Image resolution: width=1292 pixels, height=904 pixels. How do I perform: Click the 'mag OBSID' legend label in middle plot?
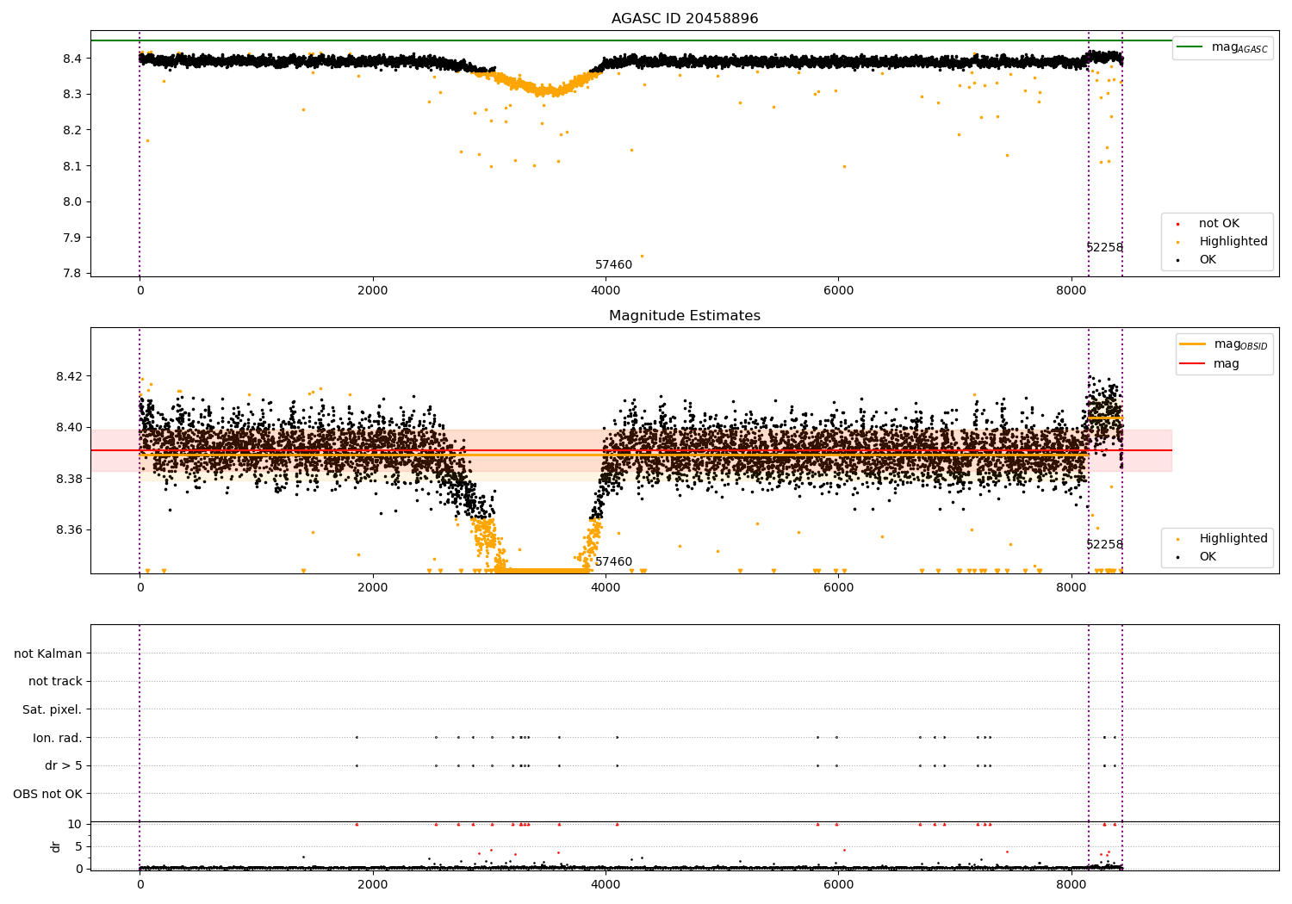pyautogui.click(x=1240, y=344)
